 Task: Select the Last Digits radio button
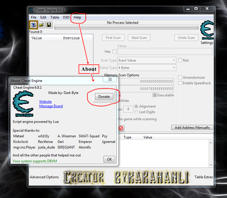pyautogui.click(x=136, y=112)
